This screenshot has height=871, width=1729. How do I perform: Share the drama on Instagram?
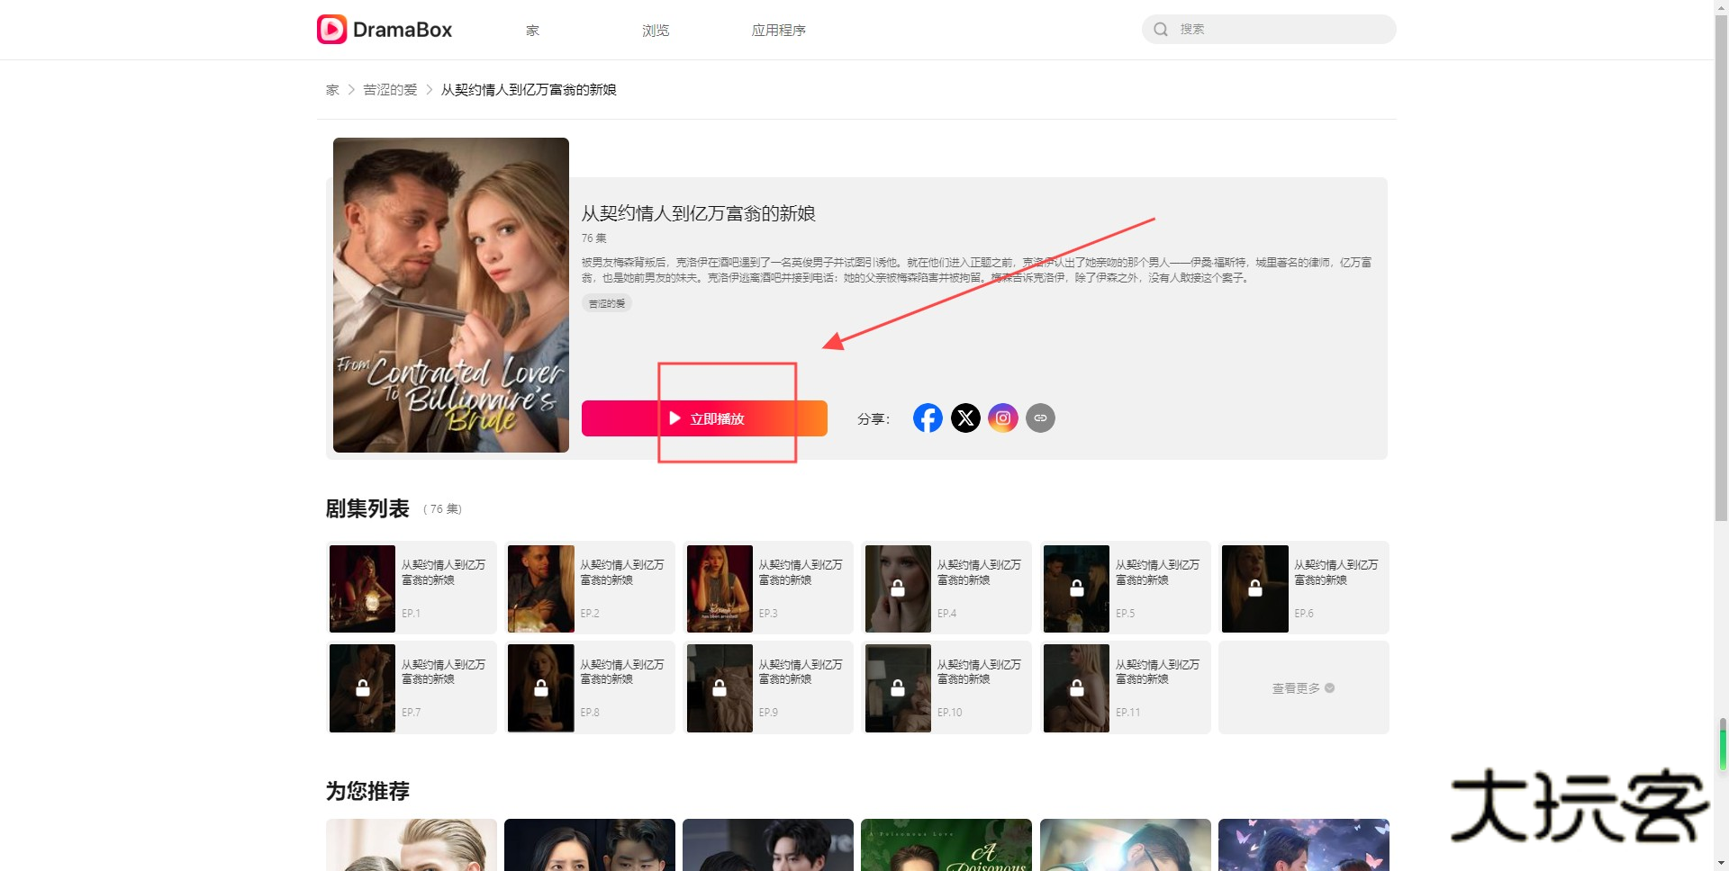tap(1002, 418)
